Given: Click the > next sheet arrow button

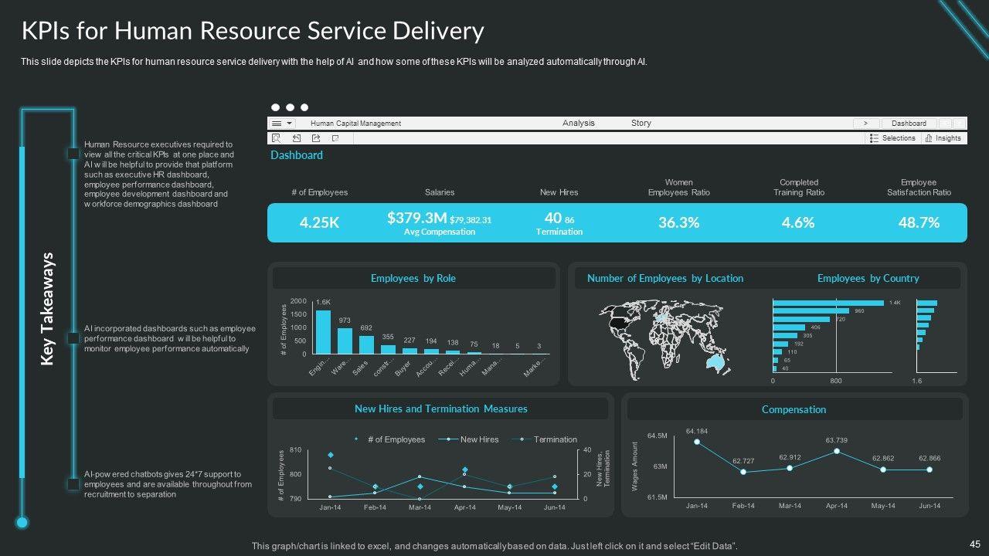Looking at the screenshot, I should click(x=865, y=124).
